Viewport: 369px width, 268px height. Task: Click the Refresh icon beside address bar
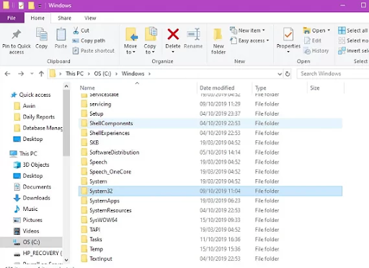pos(288,74)
